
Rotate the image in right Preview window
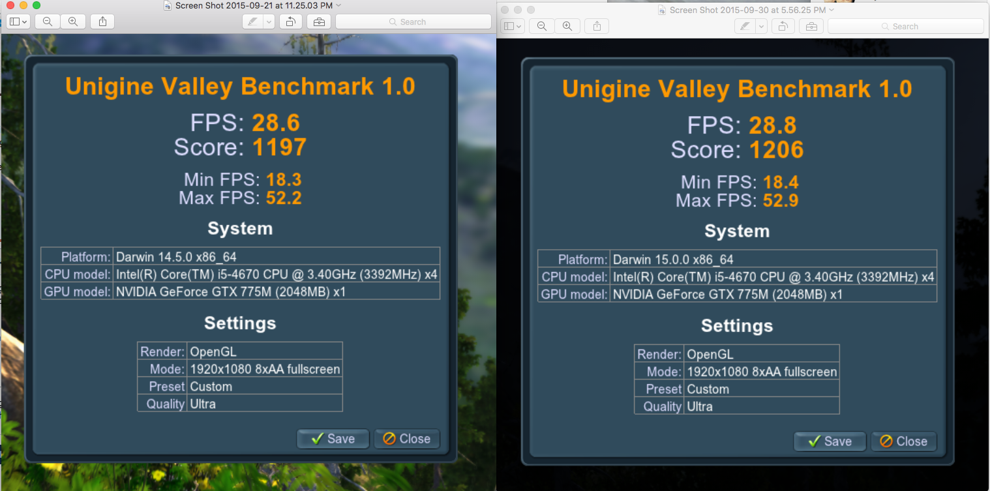coord(783,26)
